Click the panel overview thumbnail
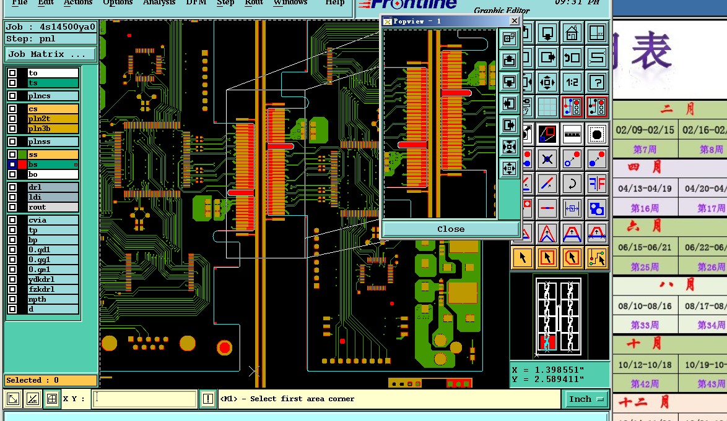Screen dimensions: 727x421 click(559, 317)
